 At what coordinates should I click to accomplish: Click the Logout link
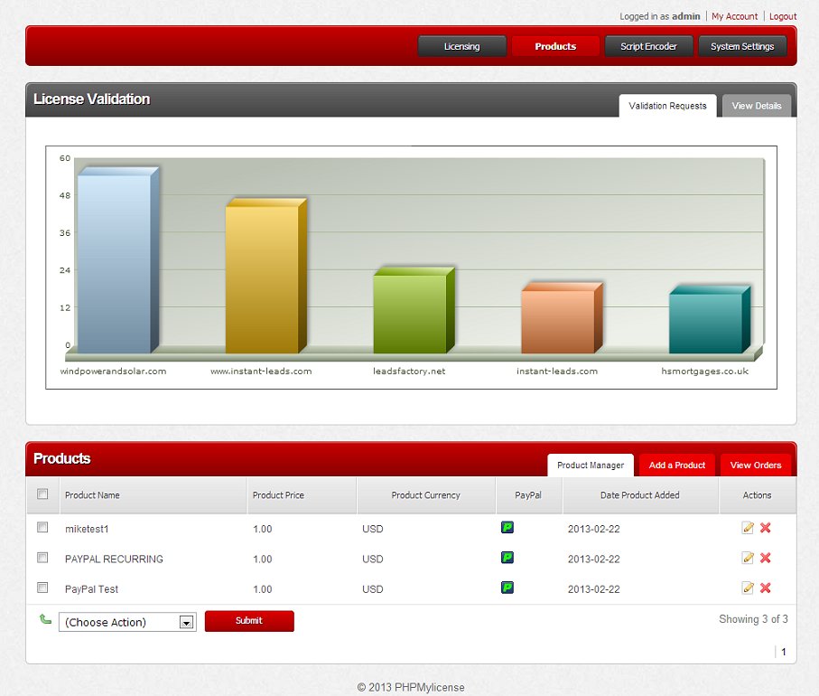[x=782, y=16]
